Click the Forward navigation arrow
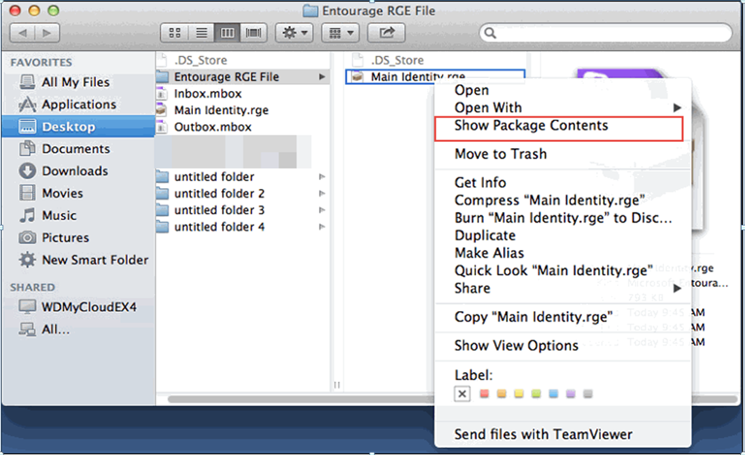Screen dimensions: 745x455 (47, 33)
